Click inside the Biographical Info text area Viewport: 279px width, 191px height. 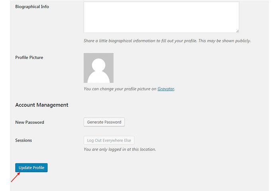(161, 17)
